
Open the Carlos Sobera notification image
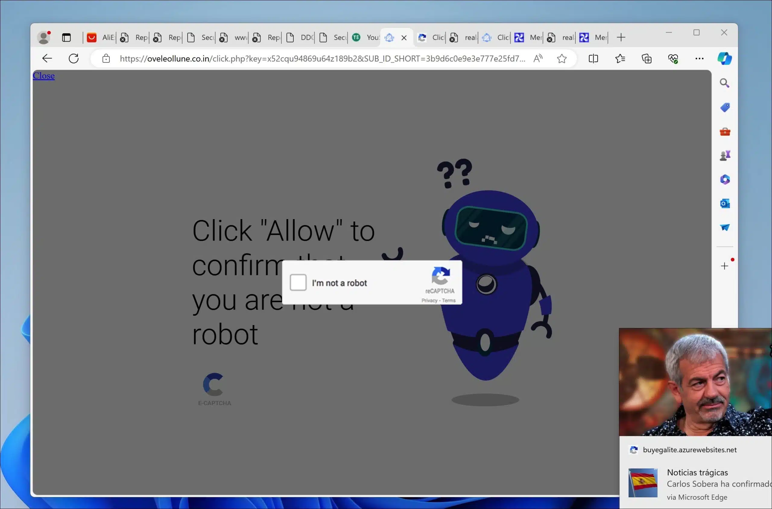tap(695, 382)
